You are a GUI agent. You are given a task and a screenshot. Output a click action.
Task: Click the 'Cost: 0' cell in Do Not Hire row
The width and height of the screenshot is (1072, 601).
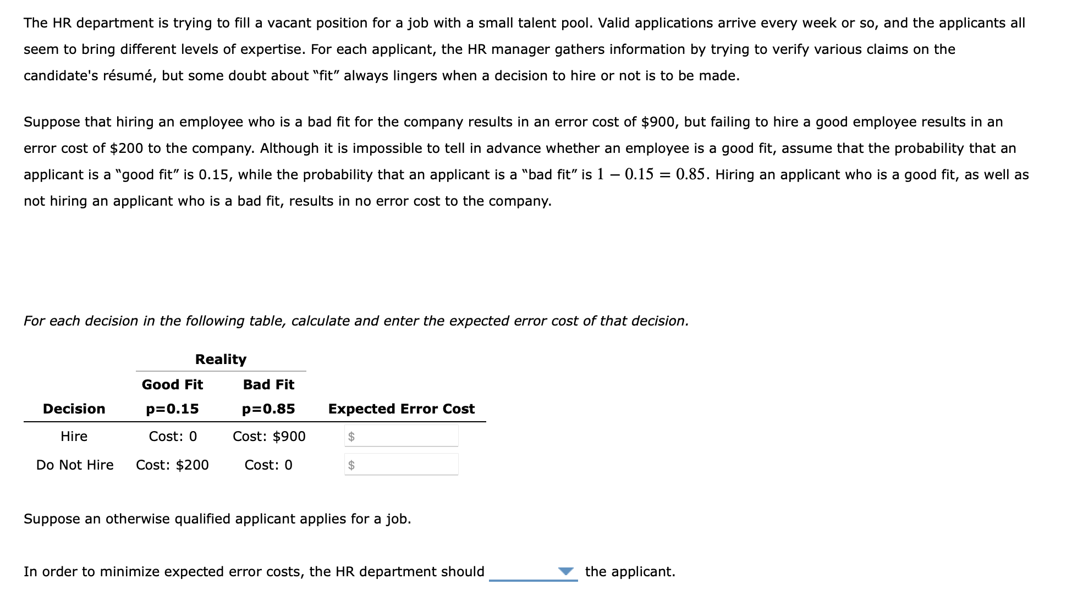(268, 465)
